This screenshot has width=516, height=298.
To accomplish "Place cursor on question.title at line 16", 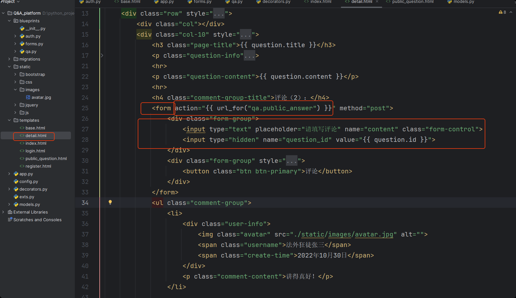I will click(278, 45).
